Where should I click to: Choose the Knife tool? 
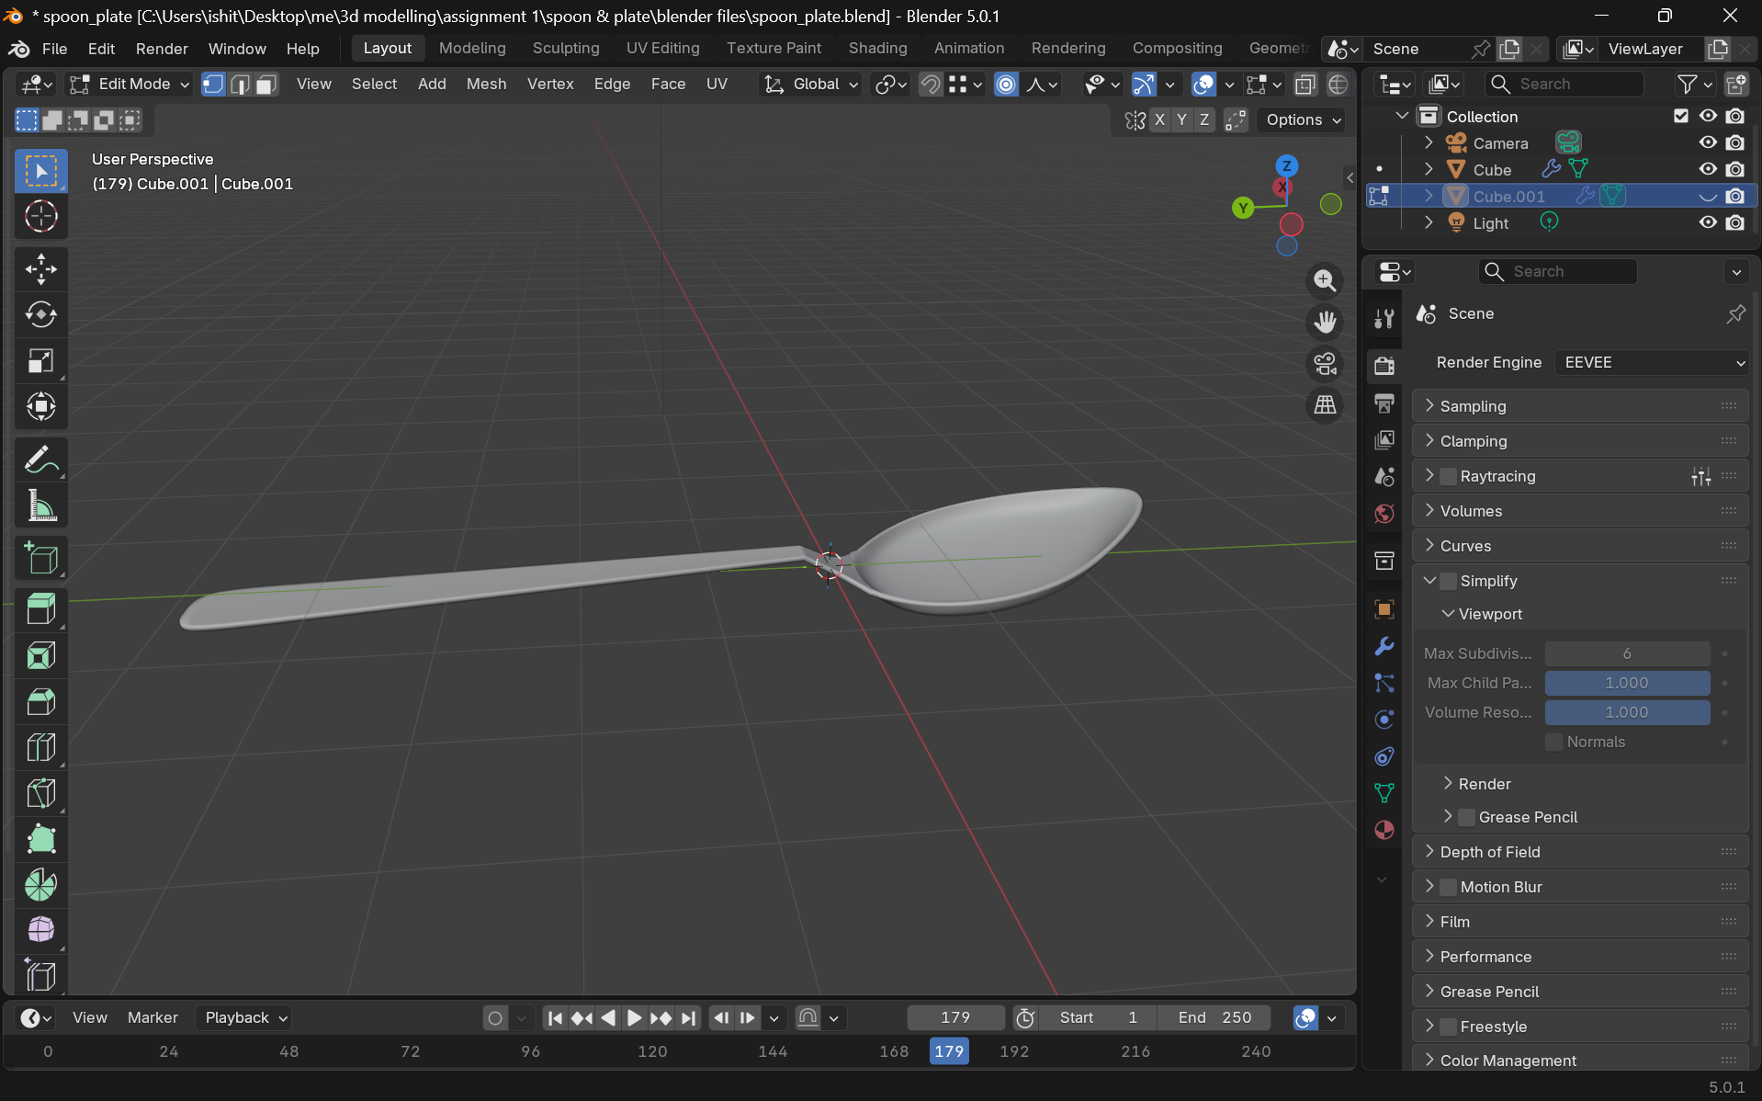coord(41,793)
